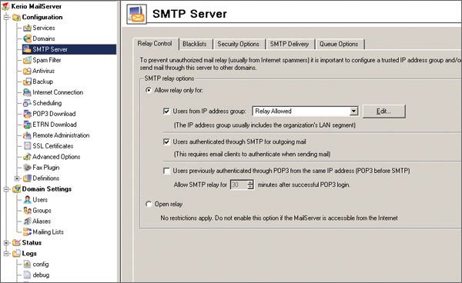Screen dimensions: 462x283
Task: Select Mailing Lists in tree
Action: pyautogui.click(x=48, y=231)
